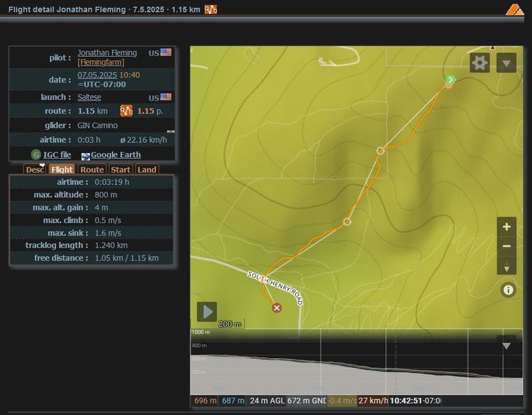Click the orange logo at top right
Image resolution: width=532 pixels, height=415 pixels.
[x=515, y=10]
